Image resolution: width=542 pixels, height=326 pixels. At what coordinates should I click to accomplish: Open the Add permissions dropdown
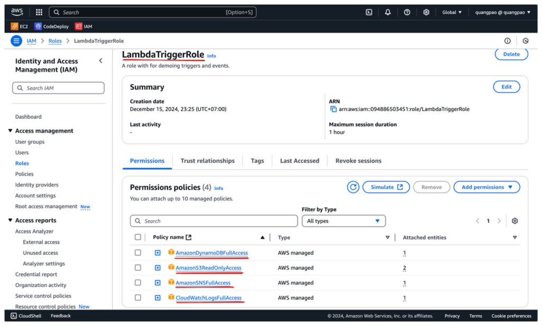pos(487,187)
